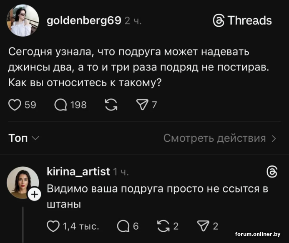Click kirina_artist's profile avatar
The height and width of the screenshot is (243, 289).
click(x=23, y=182)
